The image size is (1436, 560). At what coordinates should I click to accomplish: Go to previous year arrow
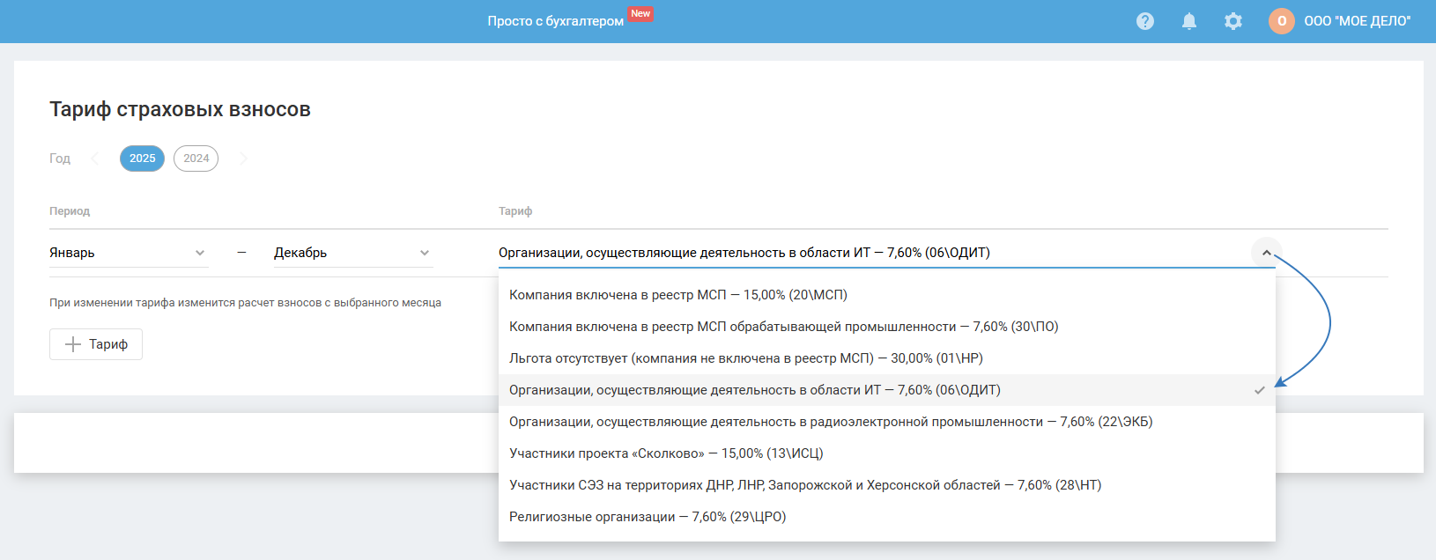coord(95,158)
